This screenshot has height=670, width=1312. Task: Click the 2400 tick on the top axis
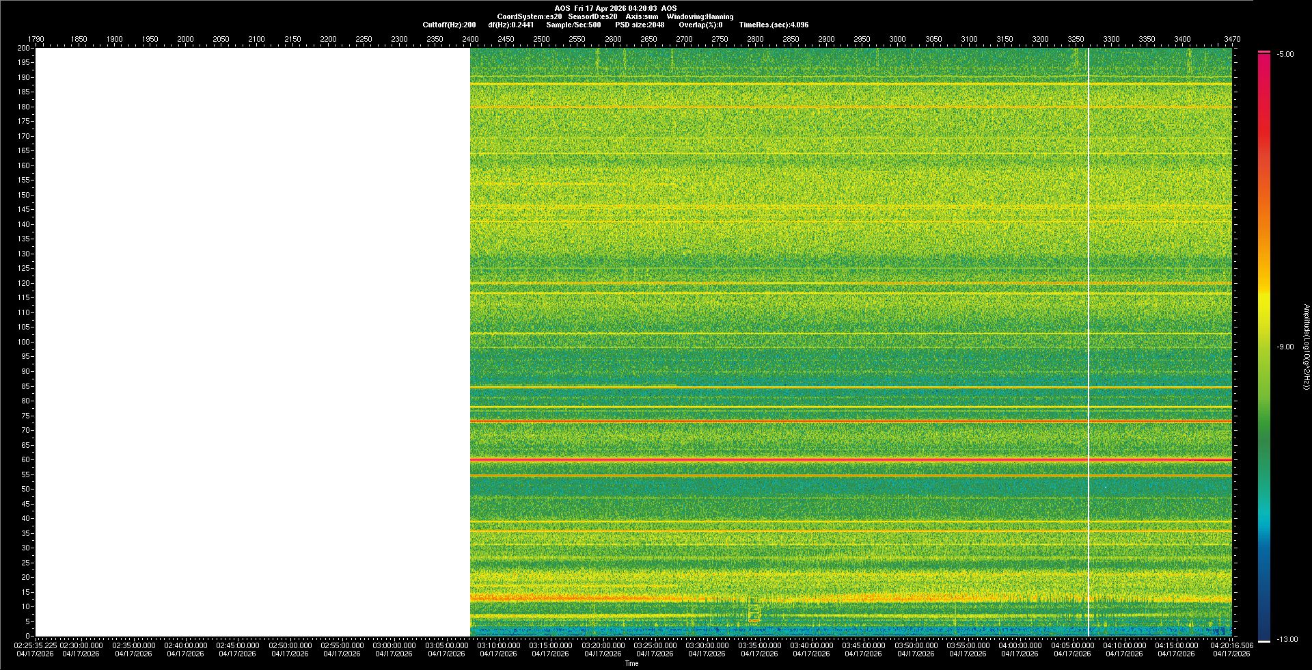pos(470,39)
